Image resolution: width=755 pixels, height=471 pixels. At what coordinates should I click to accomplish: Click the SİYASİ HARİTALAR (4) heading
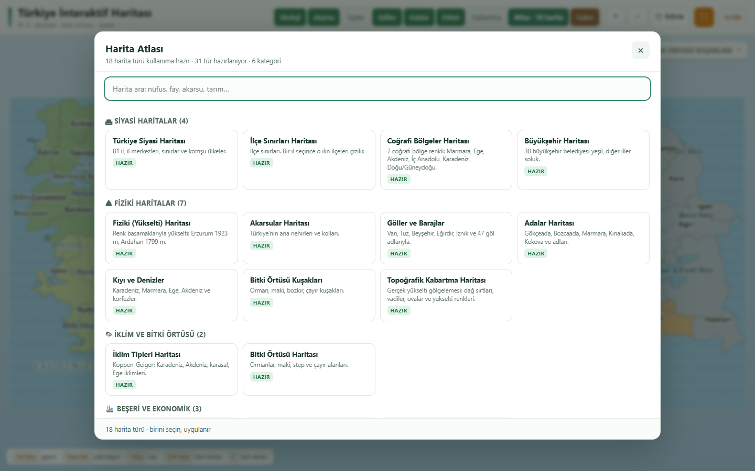[x=151, y=121]
